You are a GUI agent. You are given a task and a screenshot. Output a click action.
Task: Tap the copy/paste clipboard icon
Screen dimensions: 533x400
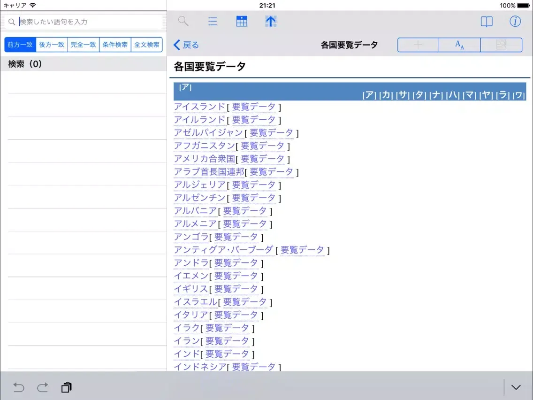(66, 387)
